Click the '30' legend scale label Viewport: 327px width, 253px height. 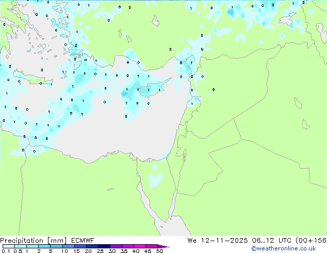112,251
